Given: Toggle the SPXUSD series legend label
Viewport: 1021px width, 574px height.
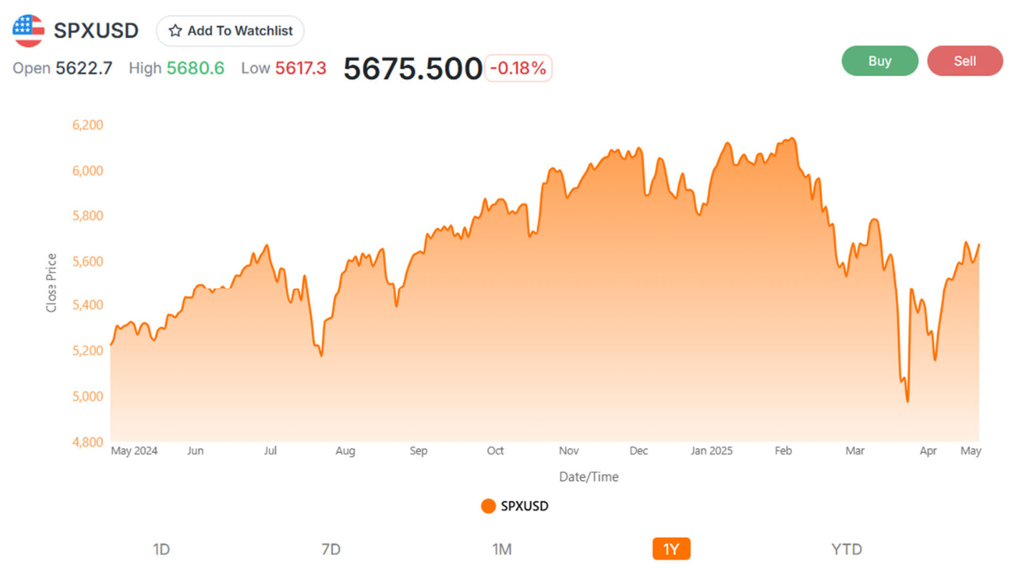Looking at the screenshot, I should coord(525,506).
